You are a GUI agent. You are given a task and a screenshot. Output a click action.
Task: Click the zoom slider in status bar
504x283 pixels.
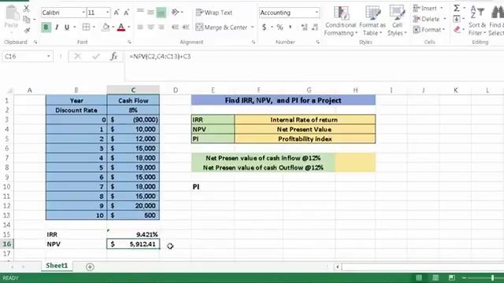coord(492,277)
